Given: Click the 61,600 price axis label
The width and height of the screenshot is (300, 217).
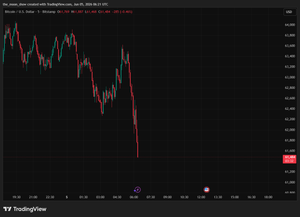Looking at the screenshot, I should pyautogui.click(x=290, y=151).
